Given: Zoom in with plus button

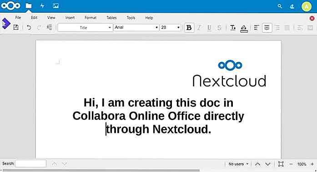Looking at the screenshot, I should (312, 164).
